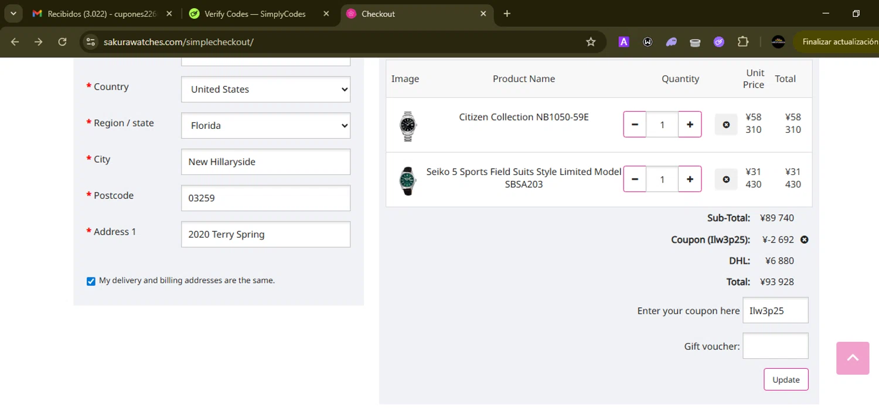The height and width of the screenshot is (408, 879).
Task: Remove the applied Ilw3p25 coupon
Action: click(805, 239)
